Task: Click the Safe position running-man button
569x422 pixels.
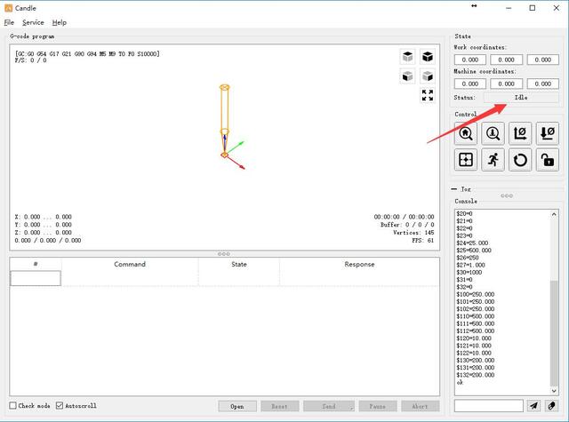Action: click(493, 160)
